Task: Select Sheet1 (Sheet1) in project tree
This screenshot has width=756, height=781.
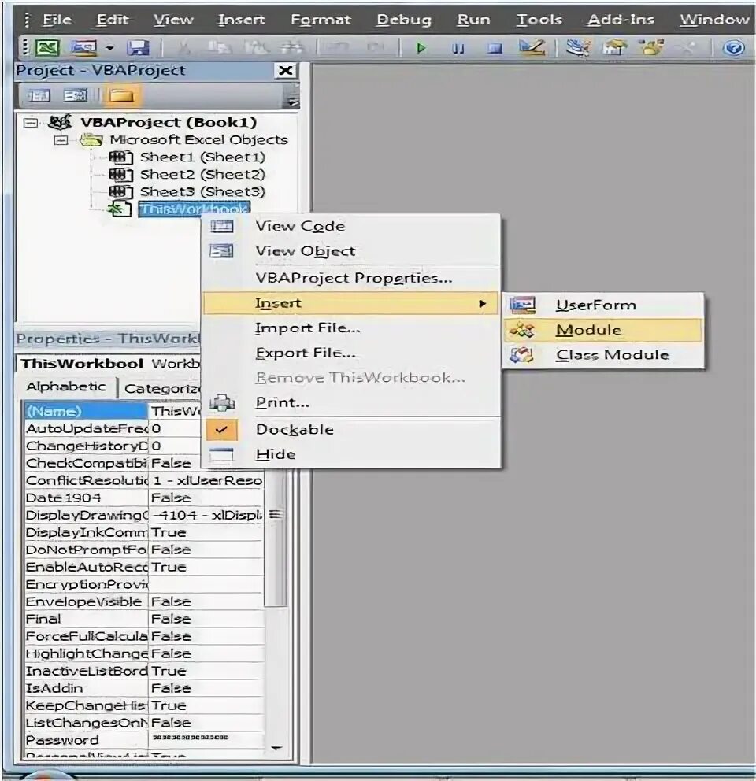Action: (202, 157)
